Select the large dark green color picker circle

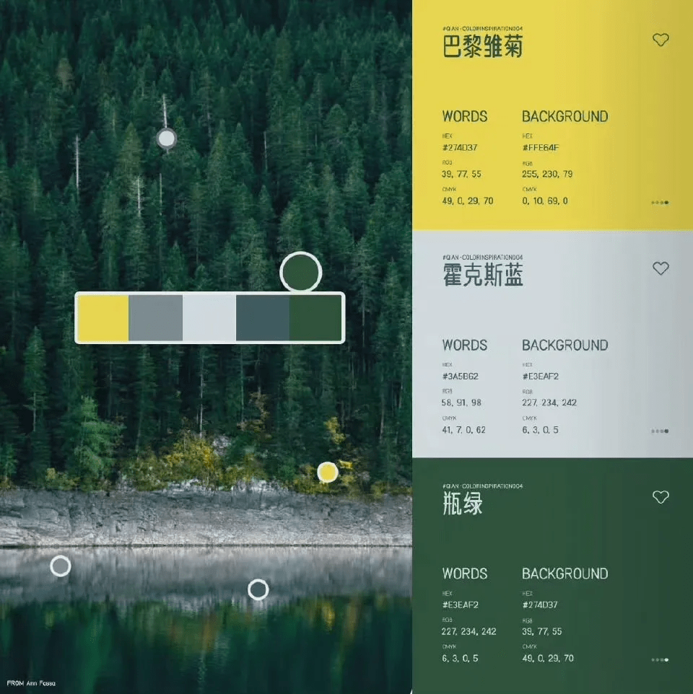tap(300, 272)
